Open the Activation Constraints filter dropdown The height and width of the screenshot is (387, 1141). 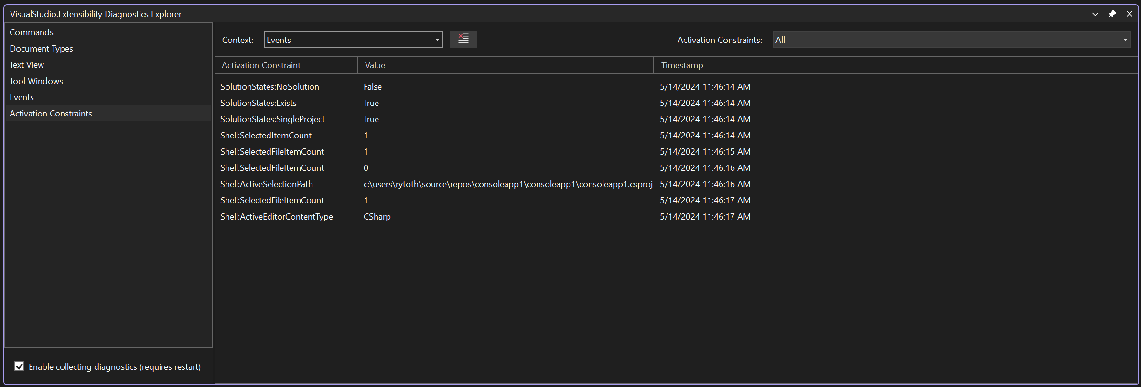pos(951,40)
